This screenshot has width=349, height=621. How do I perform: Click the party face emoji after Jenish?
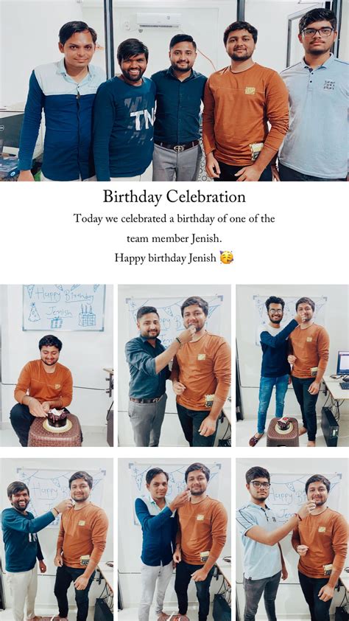click(227, 258)
